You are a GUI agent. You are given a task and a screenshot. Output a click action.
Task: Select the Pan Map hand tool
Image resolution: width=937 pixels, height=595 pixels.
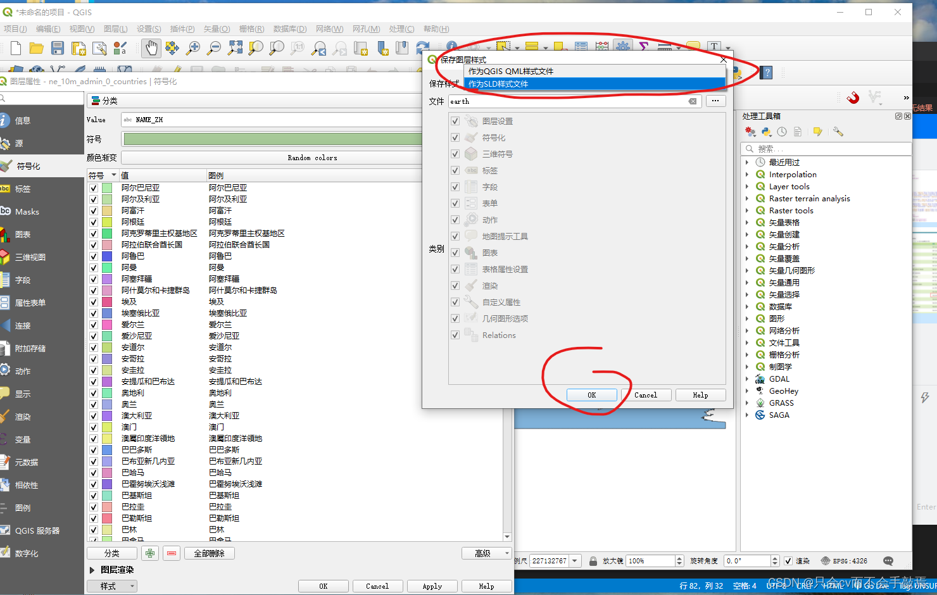pyautogui.click(x=151, y=47)
